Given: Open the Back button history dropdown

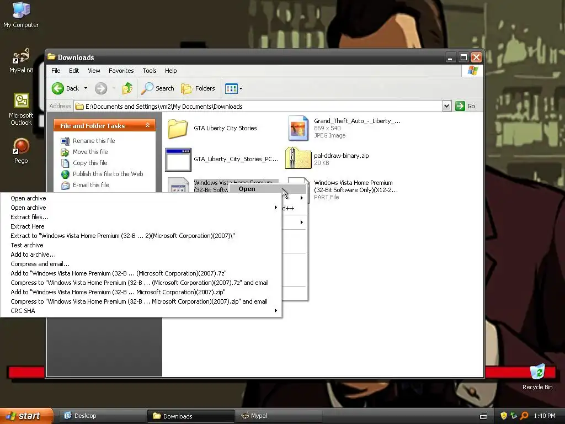Looking at the screenshot, I should tap(86, 88).
